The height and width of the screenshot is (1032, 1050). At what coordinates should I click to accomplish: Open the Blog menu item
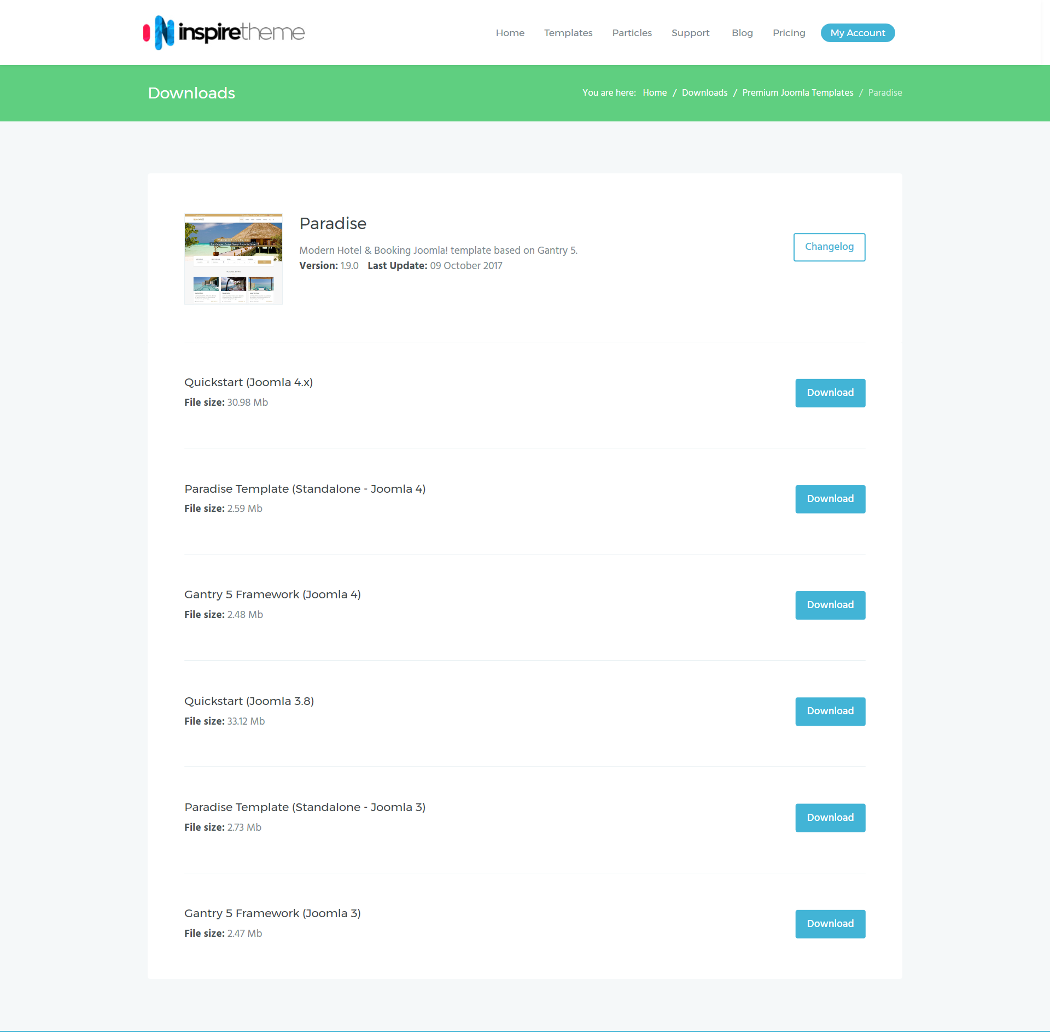click(x=742, y=33)
